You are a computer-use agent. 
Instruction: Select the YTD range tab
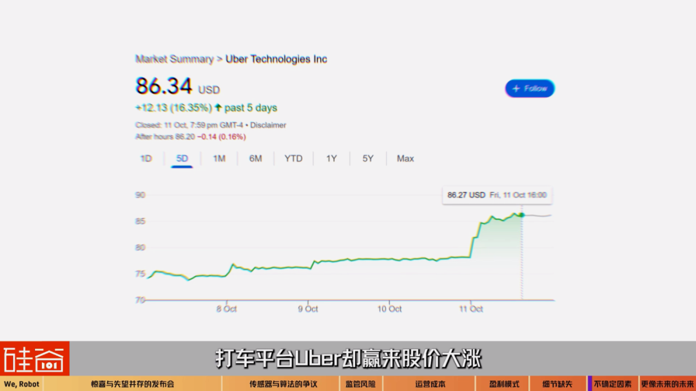click(x=293, y=159)
